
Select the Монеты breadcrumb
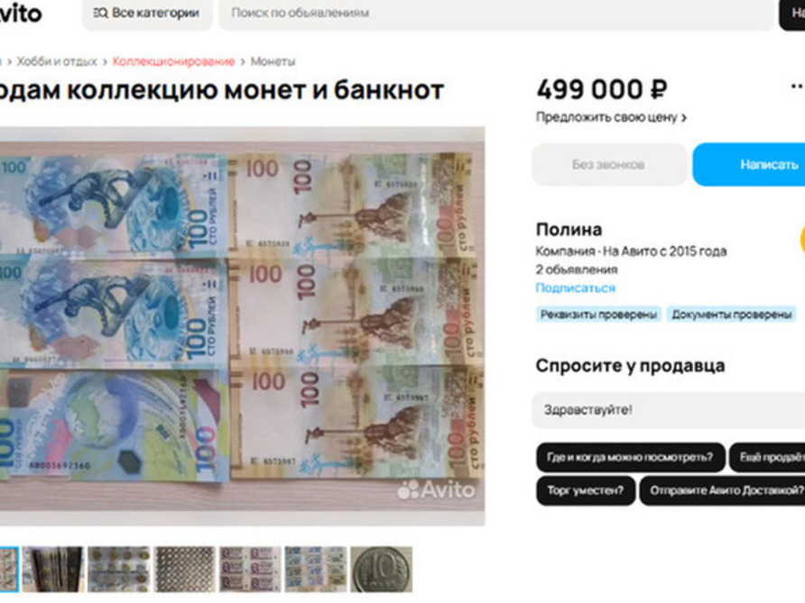(x=273, y=61)
